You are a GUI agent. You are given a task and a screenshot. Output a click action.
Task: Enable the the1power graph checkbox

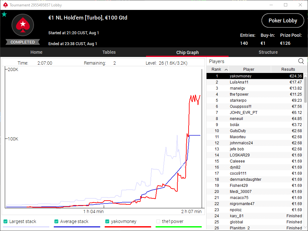pos(158,221)
